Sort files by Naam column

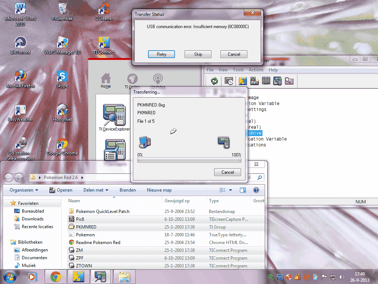click(114, 201)
